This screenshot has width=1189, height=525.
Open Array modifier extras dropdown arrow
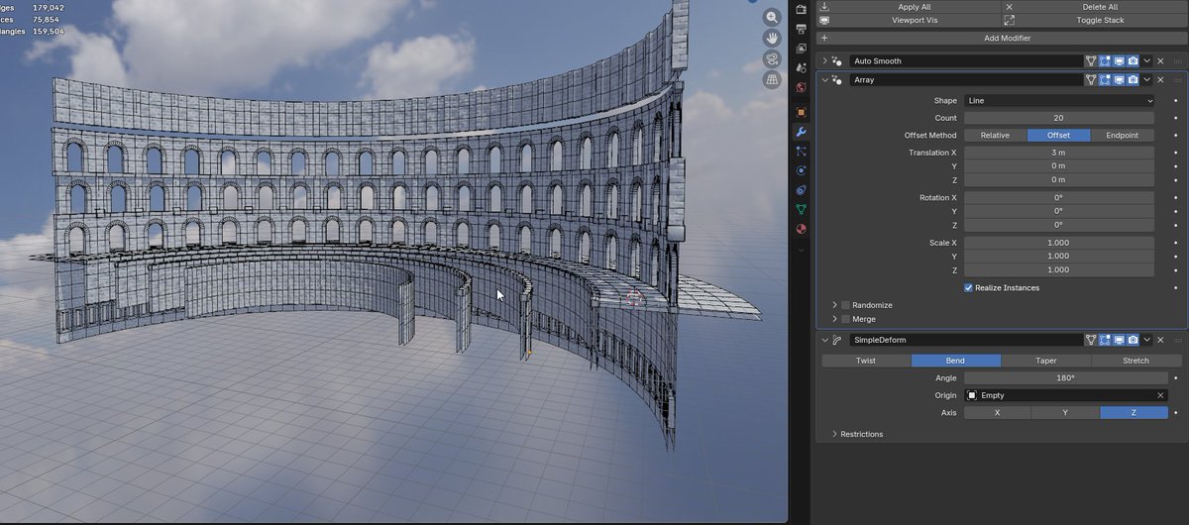coord(1146,80)
